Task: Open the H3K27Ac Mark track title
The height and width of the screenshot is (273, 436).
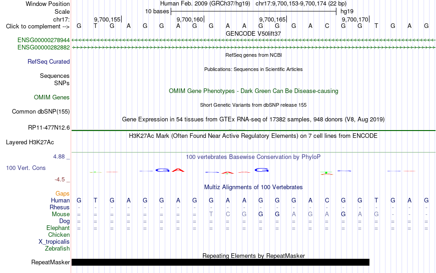Action: (253, 136)
